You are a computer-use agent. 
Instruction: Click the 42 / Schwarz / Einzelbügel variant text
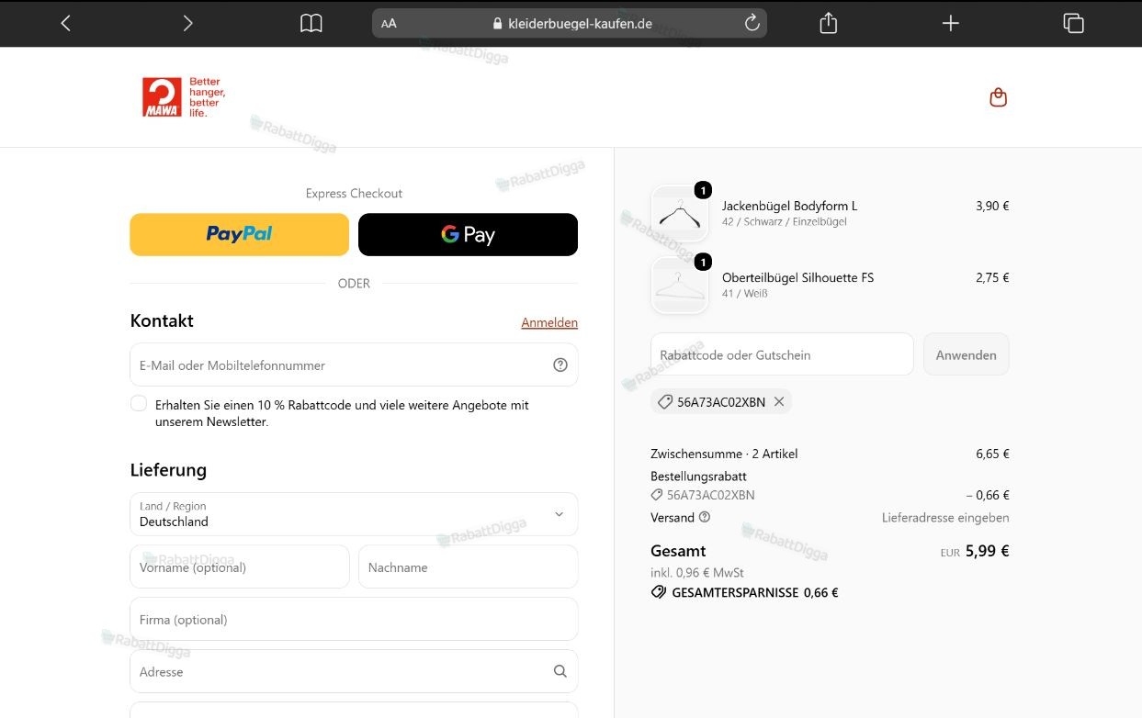pyautogui.click(x=785, y=222)
